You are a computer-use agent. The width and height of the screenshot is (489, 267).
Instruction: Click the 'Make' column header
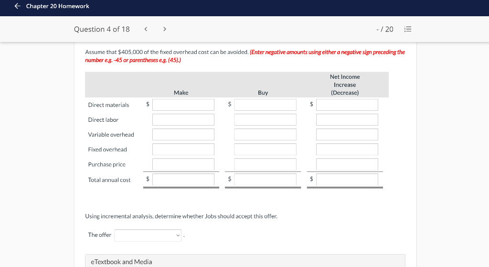(x=181, y=93)
